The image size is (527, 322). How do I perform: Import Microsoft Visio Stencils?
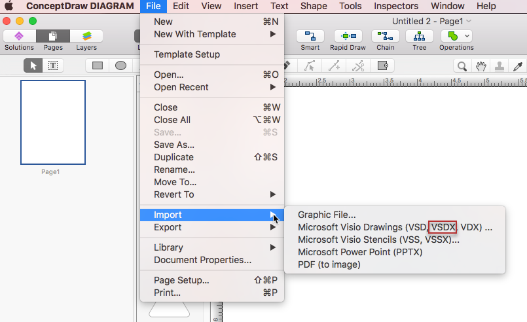click(x=395, y=240)
